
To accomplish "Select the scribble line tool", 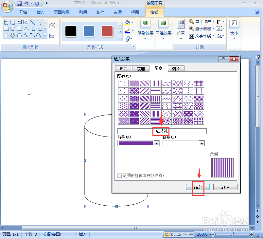I will 26,35.
